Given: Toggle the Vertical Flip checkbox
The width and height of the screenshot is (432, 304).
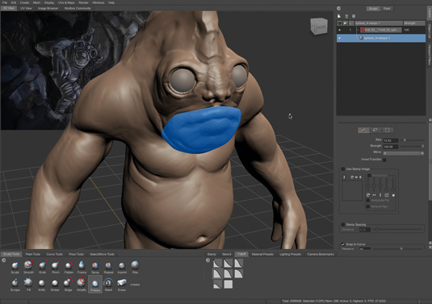Looking at the screenshot, I should tap(368, 206).
